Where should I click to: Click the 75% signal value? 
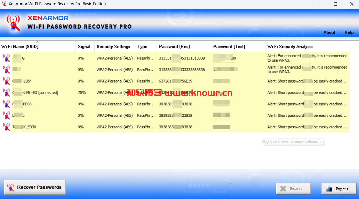[x=82, y=93]
